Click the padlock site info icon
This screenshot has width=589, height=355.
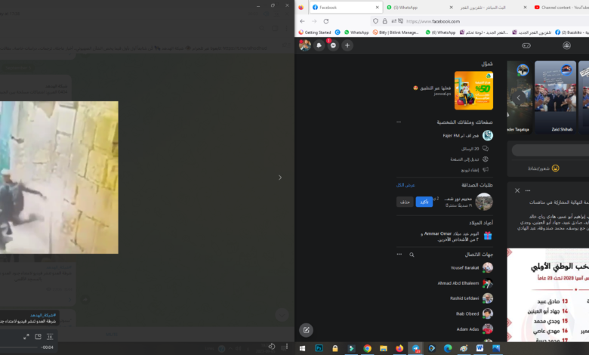pos(384,21)
